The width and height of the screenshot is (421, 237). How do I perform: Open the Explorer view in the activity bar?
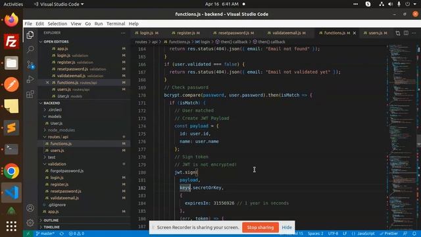[x=30, y=35]
